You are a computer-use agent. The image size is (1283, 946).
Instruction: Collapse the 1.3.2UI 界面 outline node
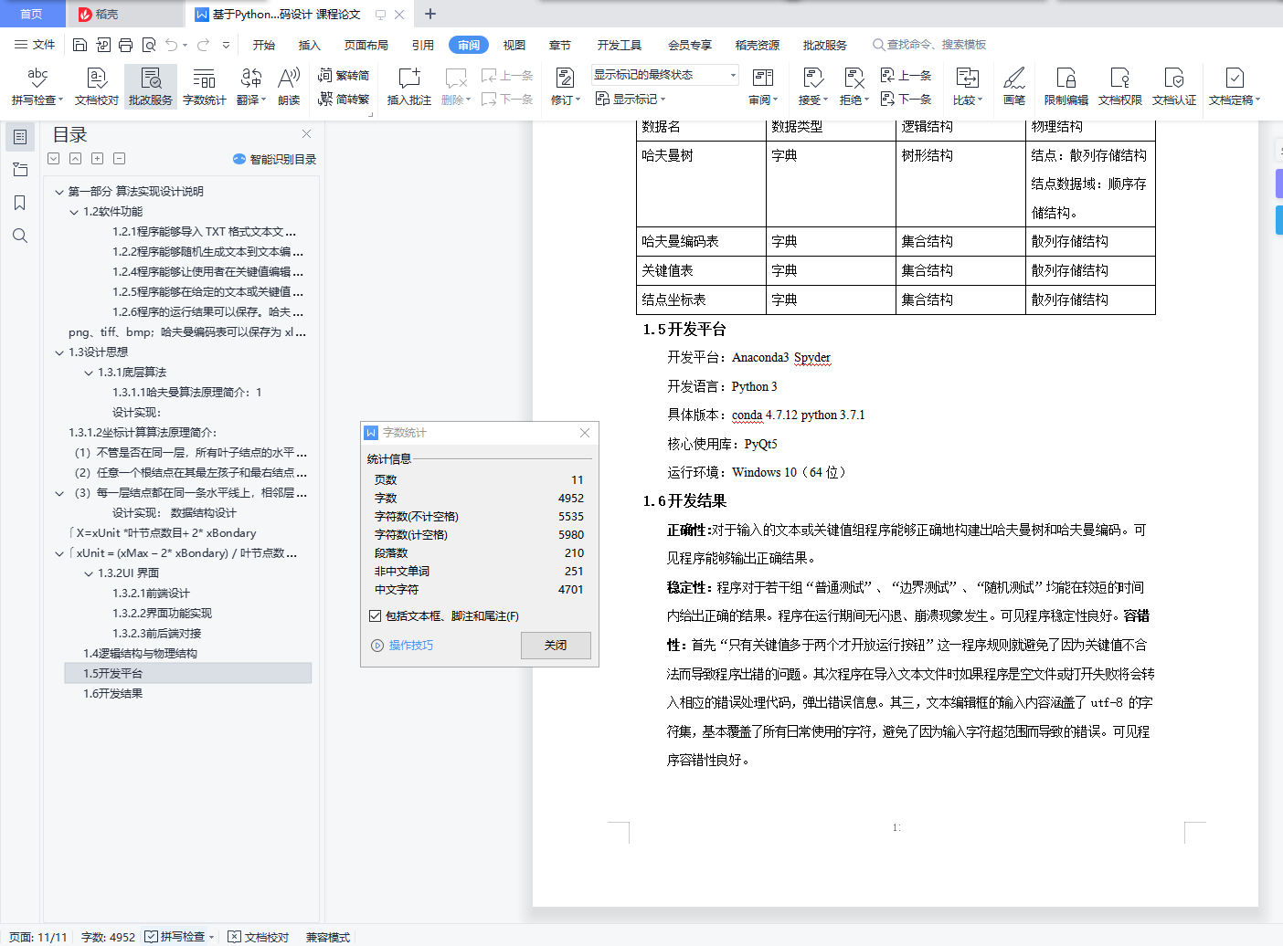pyautogui.click(x=89, y=573)
